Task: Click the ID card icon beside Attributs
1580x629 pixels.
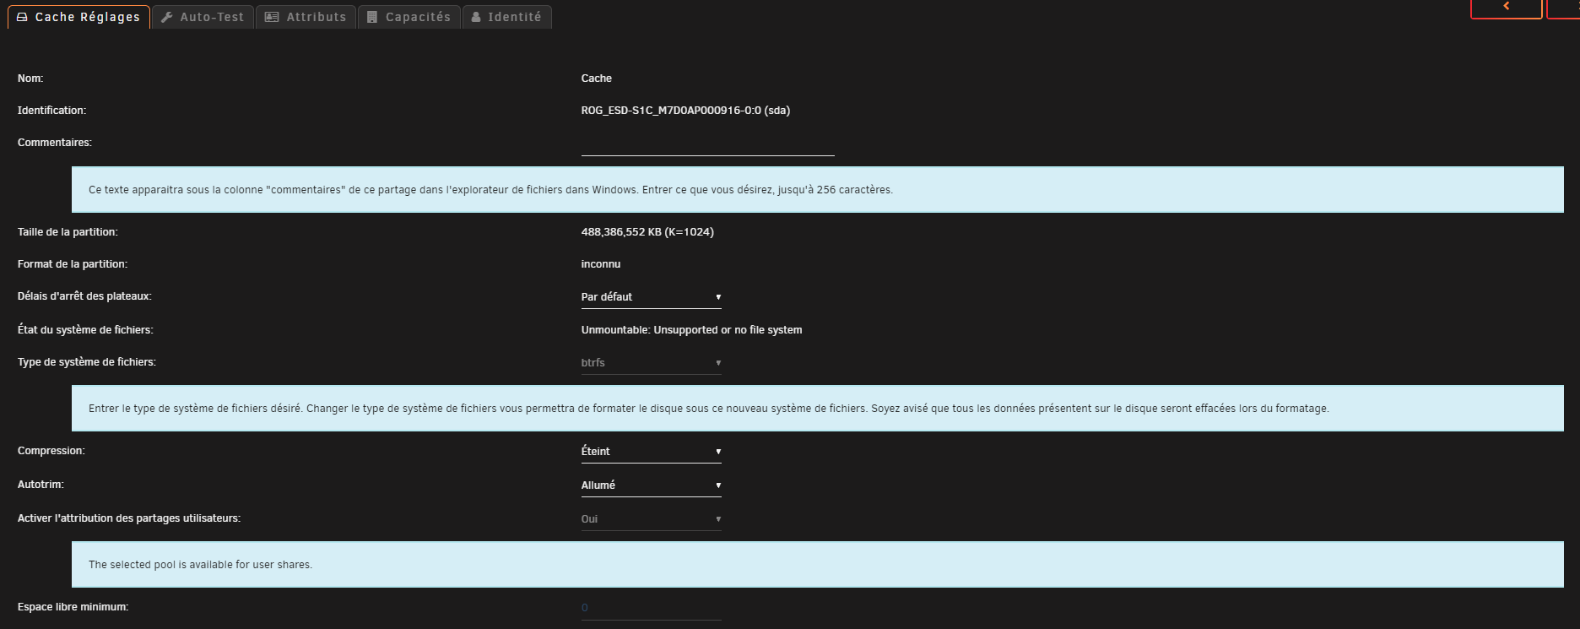Action: coord(272,17)
